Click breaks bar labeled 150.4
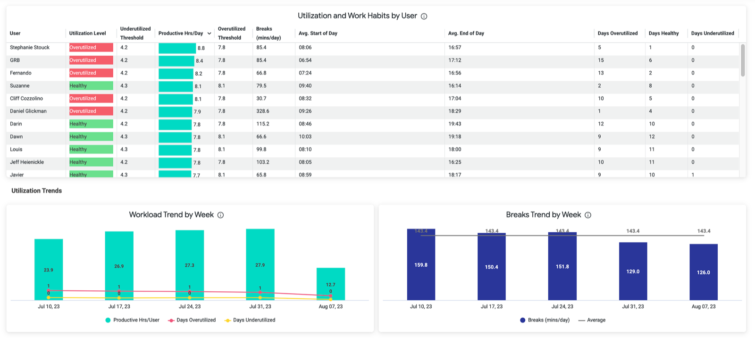The image size is (755, 338). (492, 267)
